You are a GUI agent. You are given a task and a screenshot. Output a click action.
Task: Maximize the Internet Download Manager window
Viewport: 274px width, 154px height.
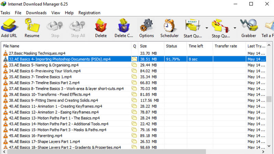click(x=251, y=4)
